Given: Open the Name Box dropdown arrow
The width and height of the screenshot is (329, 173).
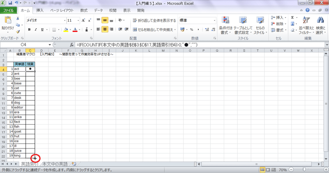Looking at the screenshot, I should [50, 45].
